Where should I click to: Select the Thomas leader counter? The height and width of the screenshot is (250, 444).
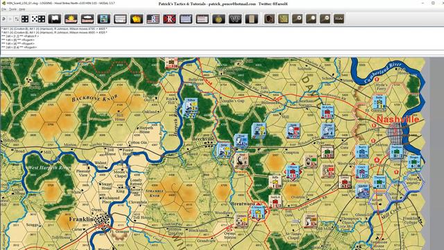[328, 131]
